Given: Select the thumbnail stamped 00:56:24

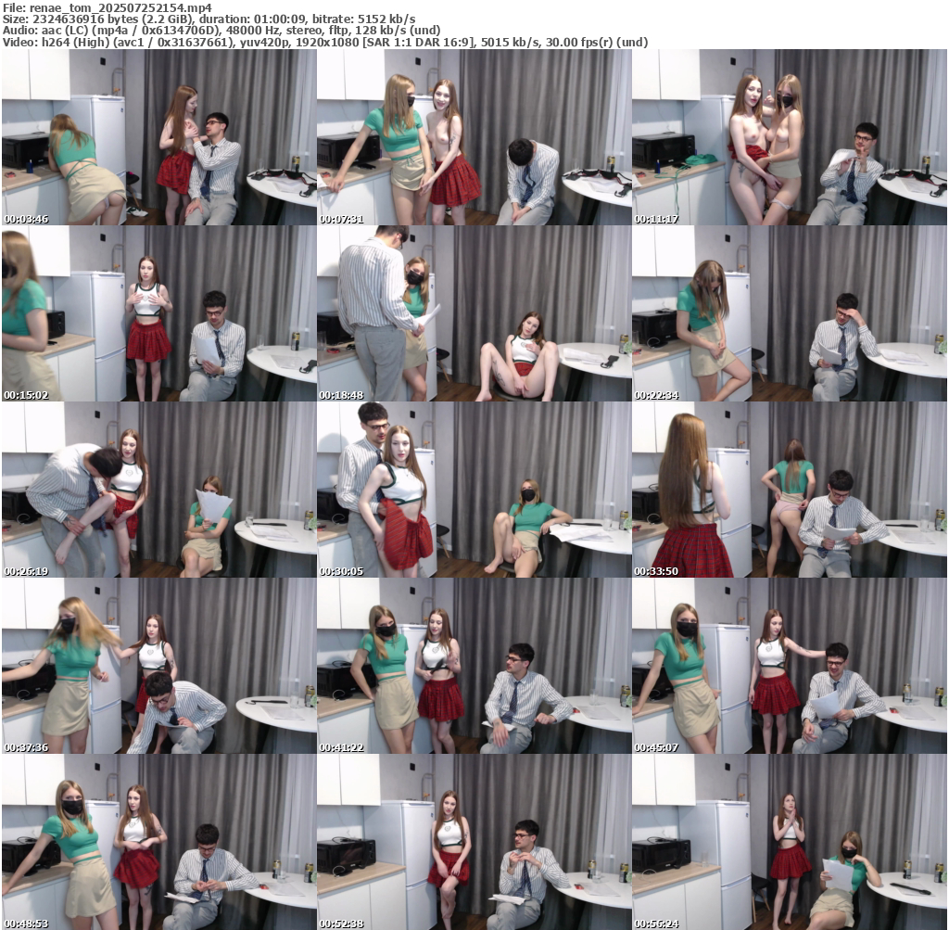Looking at the screenshot, I should click(x=789, y=842).
